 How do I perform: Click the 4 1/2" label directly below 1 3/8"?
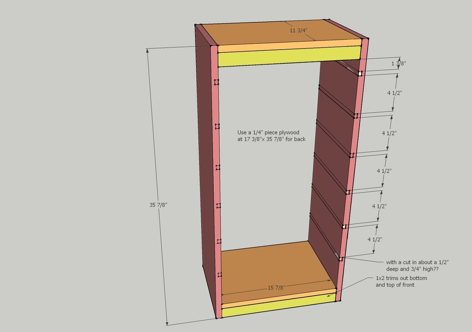coord(395,93)
